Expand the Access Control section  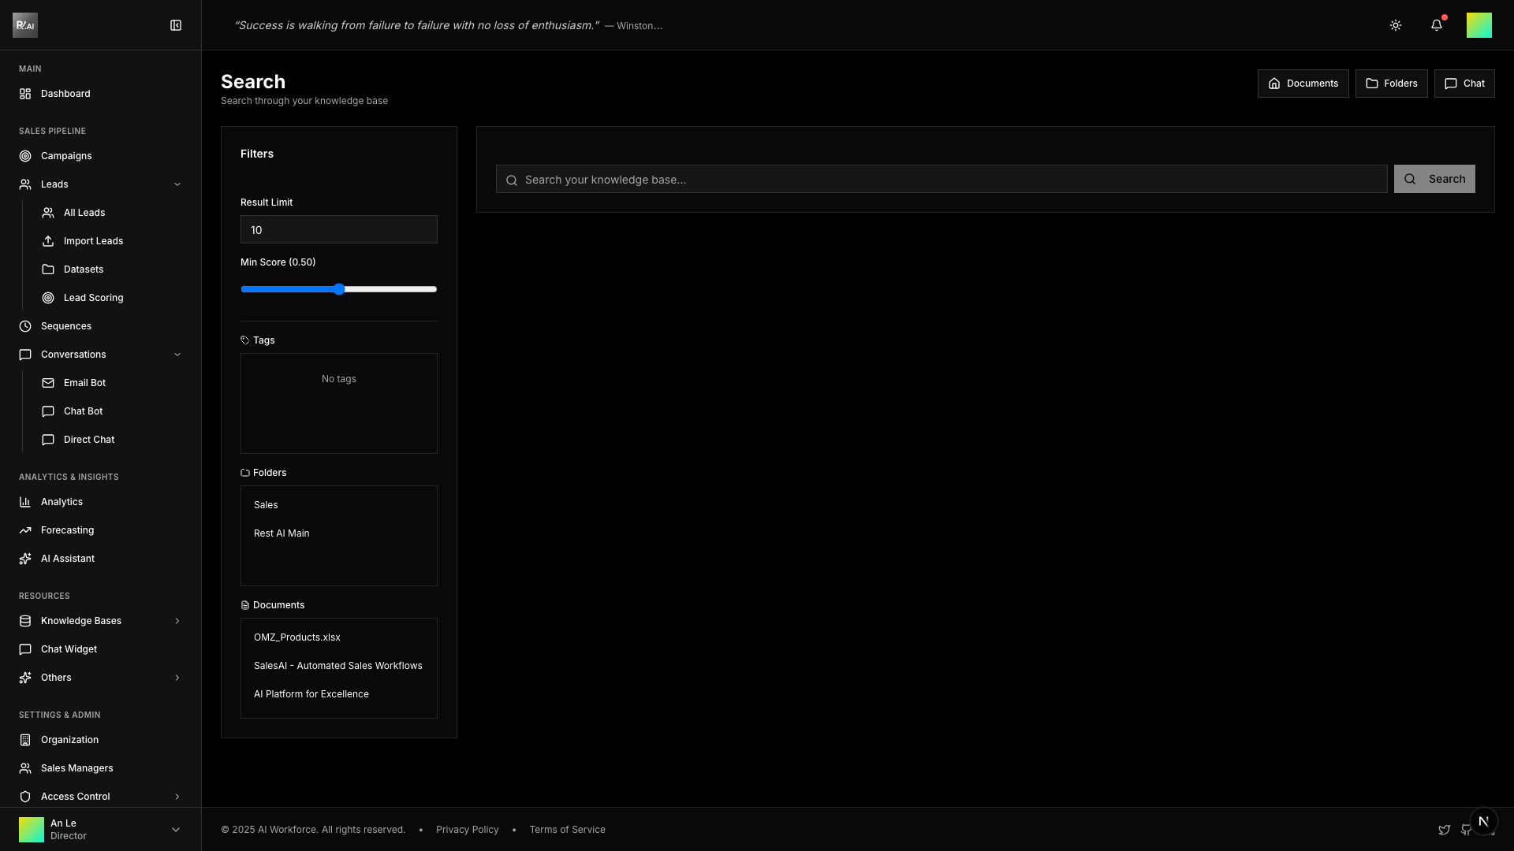click(177, 797)
